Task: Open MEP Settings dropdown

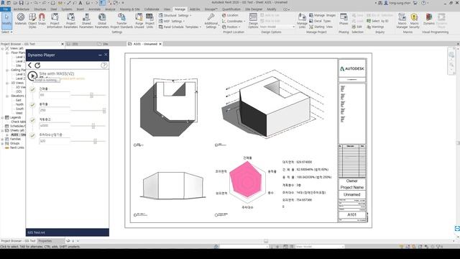Action: 172,21
